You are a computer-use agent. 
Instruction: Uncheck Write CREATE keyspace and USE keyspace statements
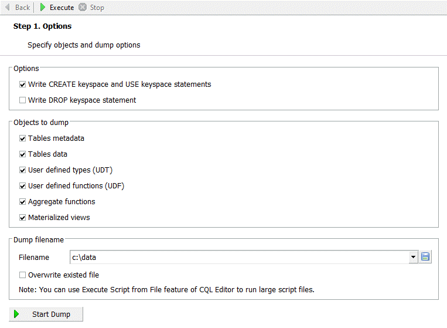pyautogui.click(x=23, y=84)
